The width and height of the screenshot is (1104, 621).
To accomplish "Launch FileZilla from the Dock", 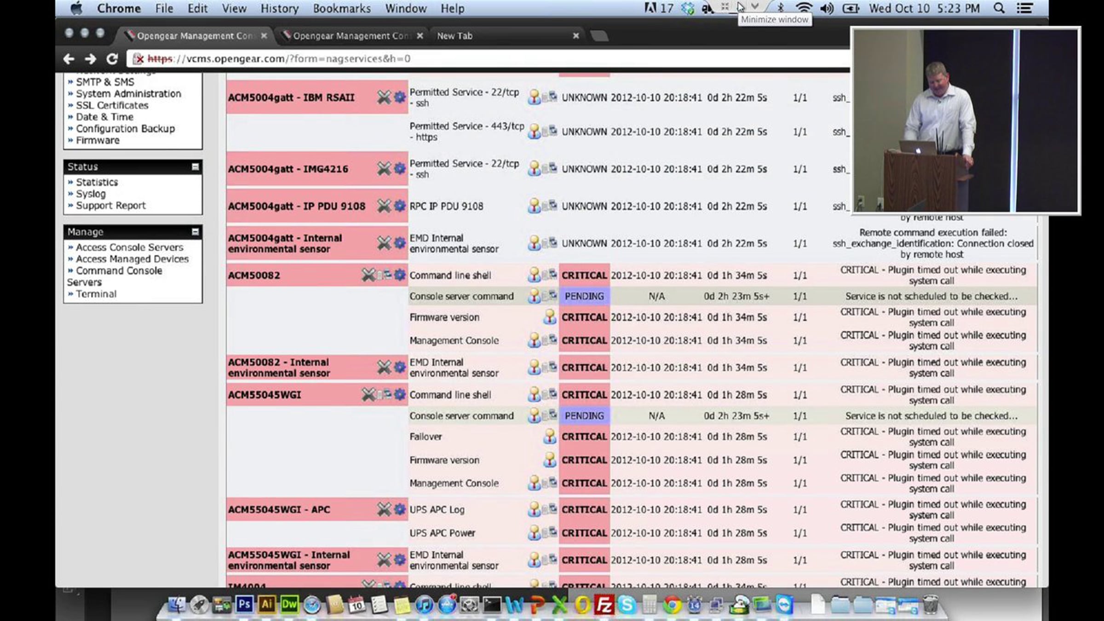I will pyautogui.click(x=604, y=604).
